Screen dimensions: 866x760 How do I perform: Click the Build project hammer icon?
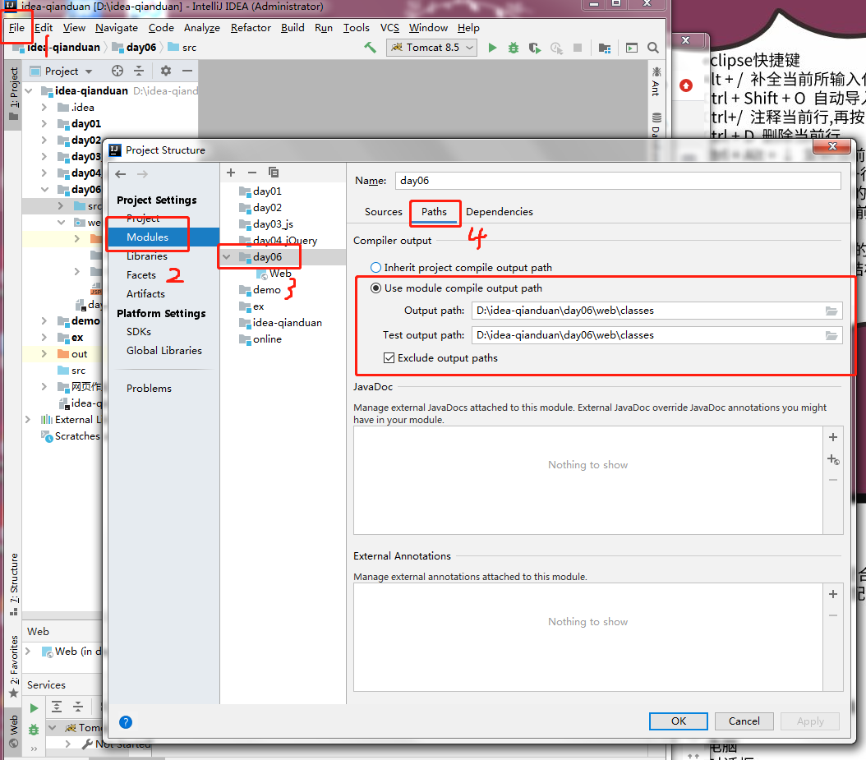tap(370, 48)
